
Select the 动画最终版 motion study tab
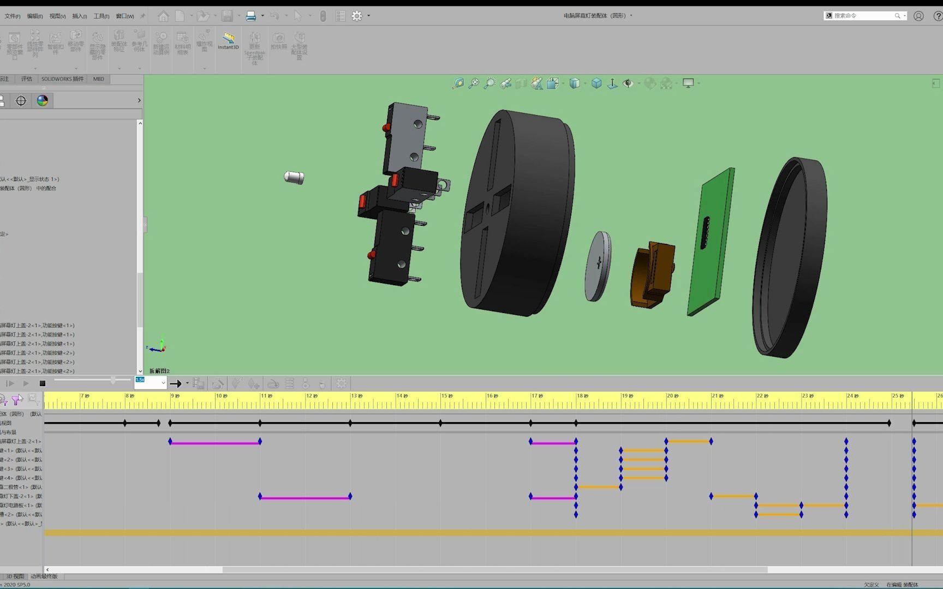[x=44, y=576]
